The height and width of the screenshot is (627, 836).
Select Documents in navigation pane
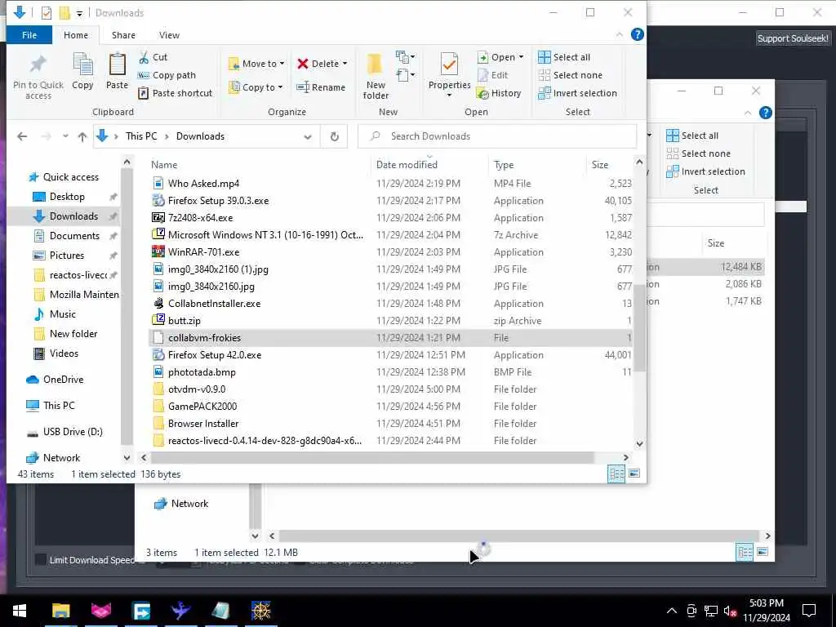pyautogui.click(x=74, y=236)
